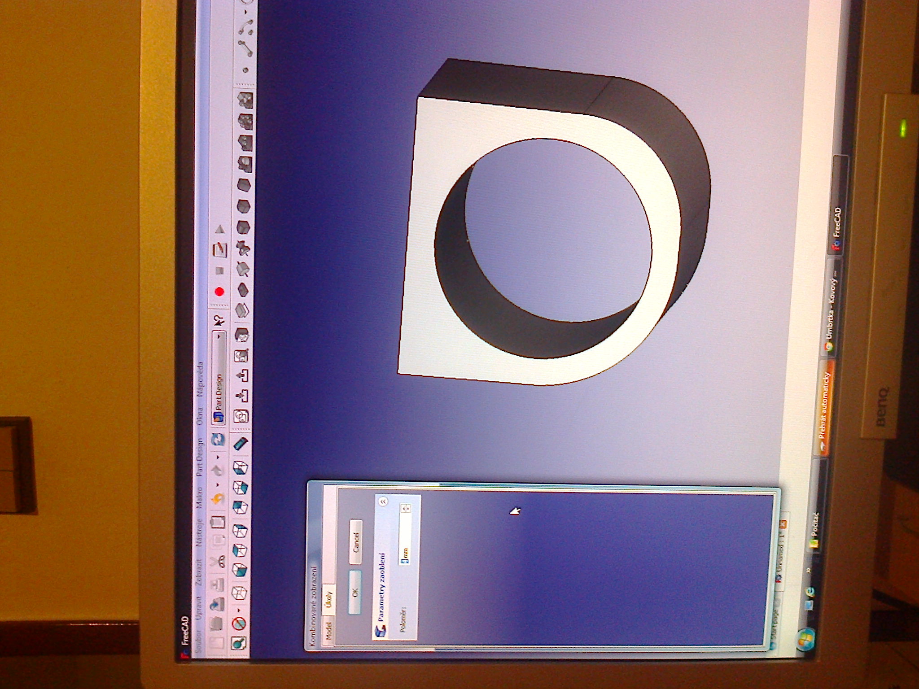Open the Draw Style dropdown arrow
Image resolution: width=919 pixels, height=689 pixels.
(x=238, y=610)
